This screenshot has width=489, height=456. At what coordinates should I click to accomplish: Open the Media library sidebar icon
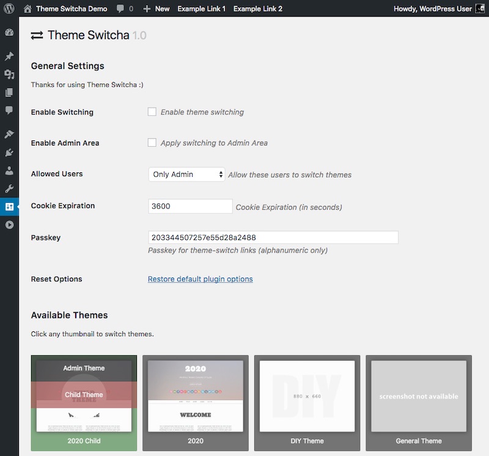click(x=9, y=74)
